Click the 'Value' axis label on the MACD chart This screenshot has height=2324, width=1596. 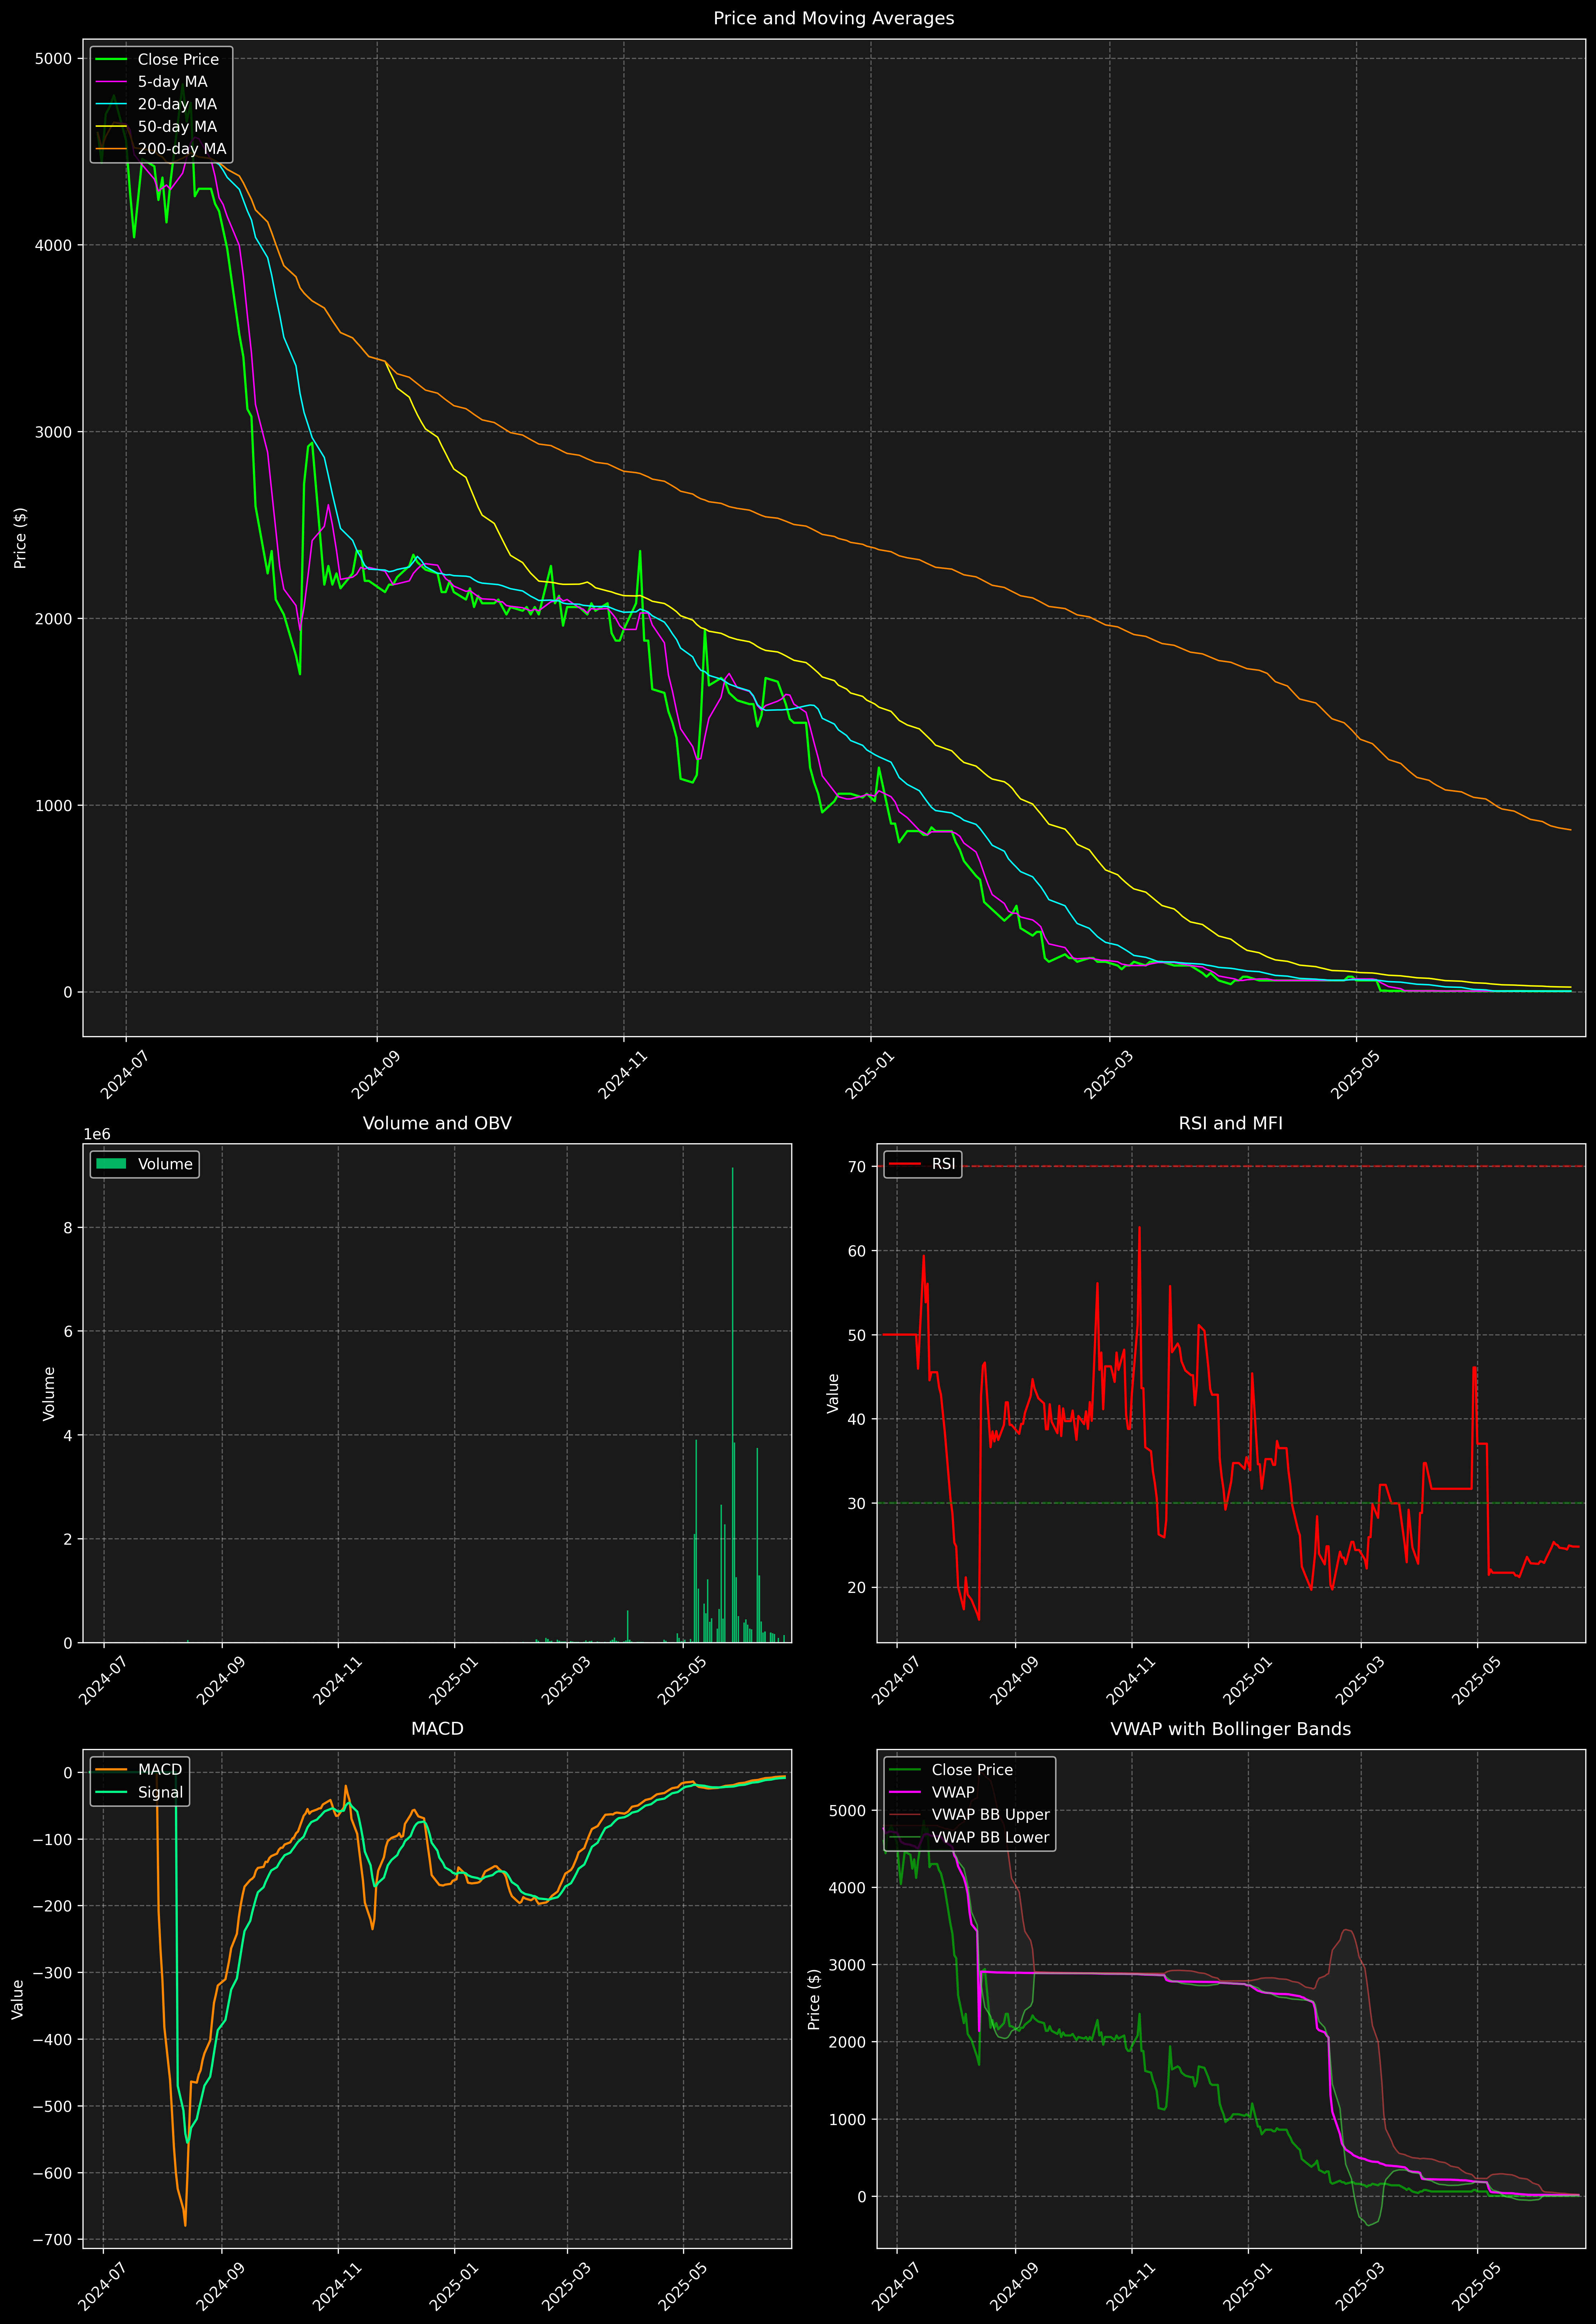click(x=17, y=1999)
